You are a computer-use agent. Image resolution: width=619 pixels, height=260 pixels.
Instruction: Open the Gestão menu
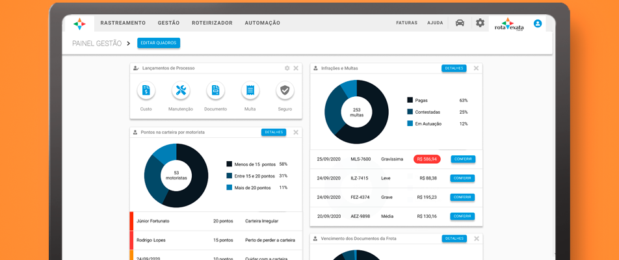pos(168,23)
